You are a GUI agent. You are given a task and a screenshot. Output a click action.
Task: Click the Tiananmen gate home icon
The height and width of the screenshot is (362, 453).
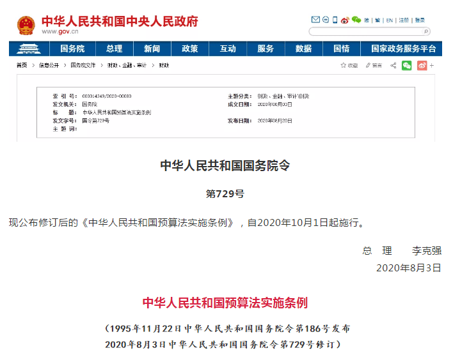(x=29, y=49)
